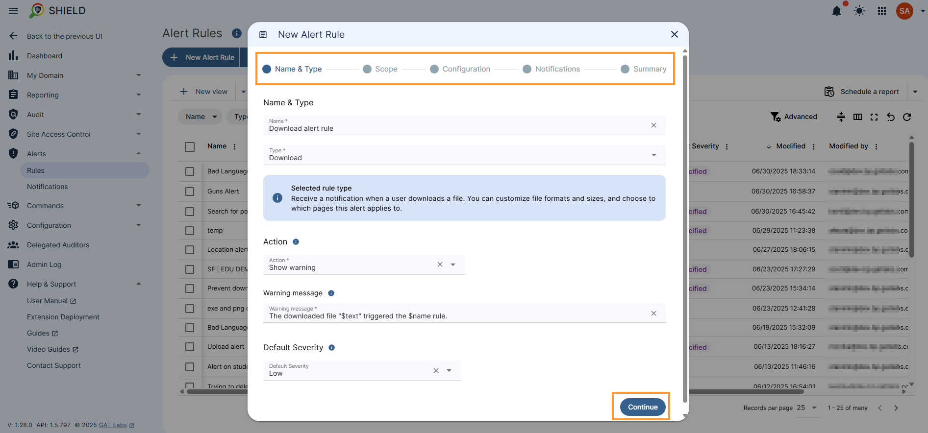Image resolution: width=928 pixels, height=433 pixels.
Task: Go to the next records page
Action: (896, 408)
